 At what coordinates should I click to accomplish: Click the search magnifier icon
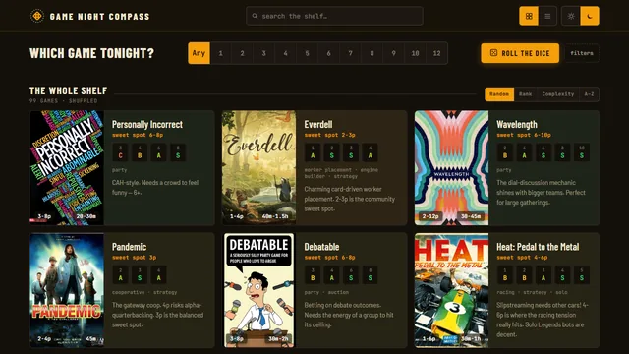(x=255, y=16)
